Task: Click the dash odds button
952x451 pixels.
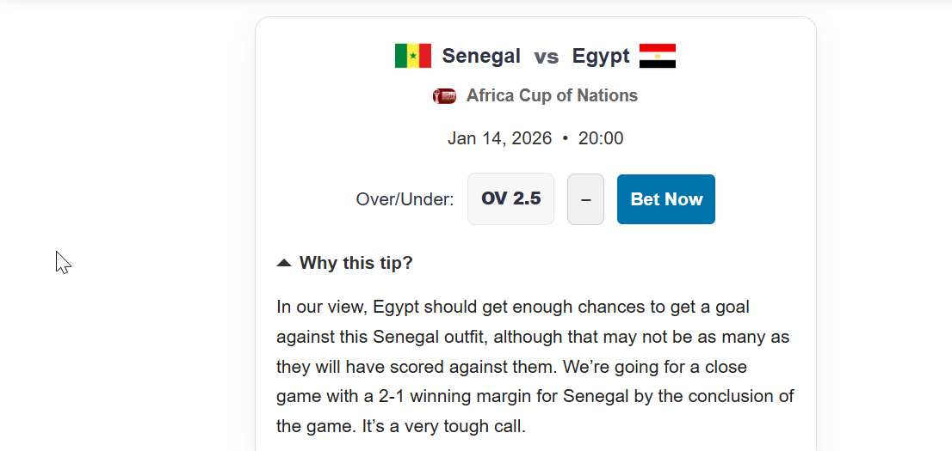Action: click(585, 199)
